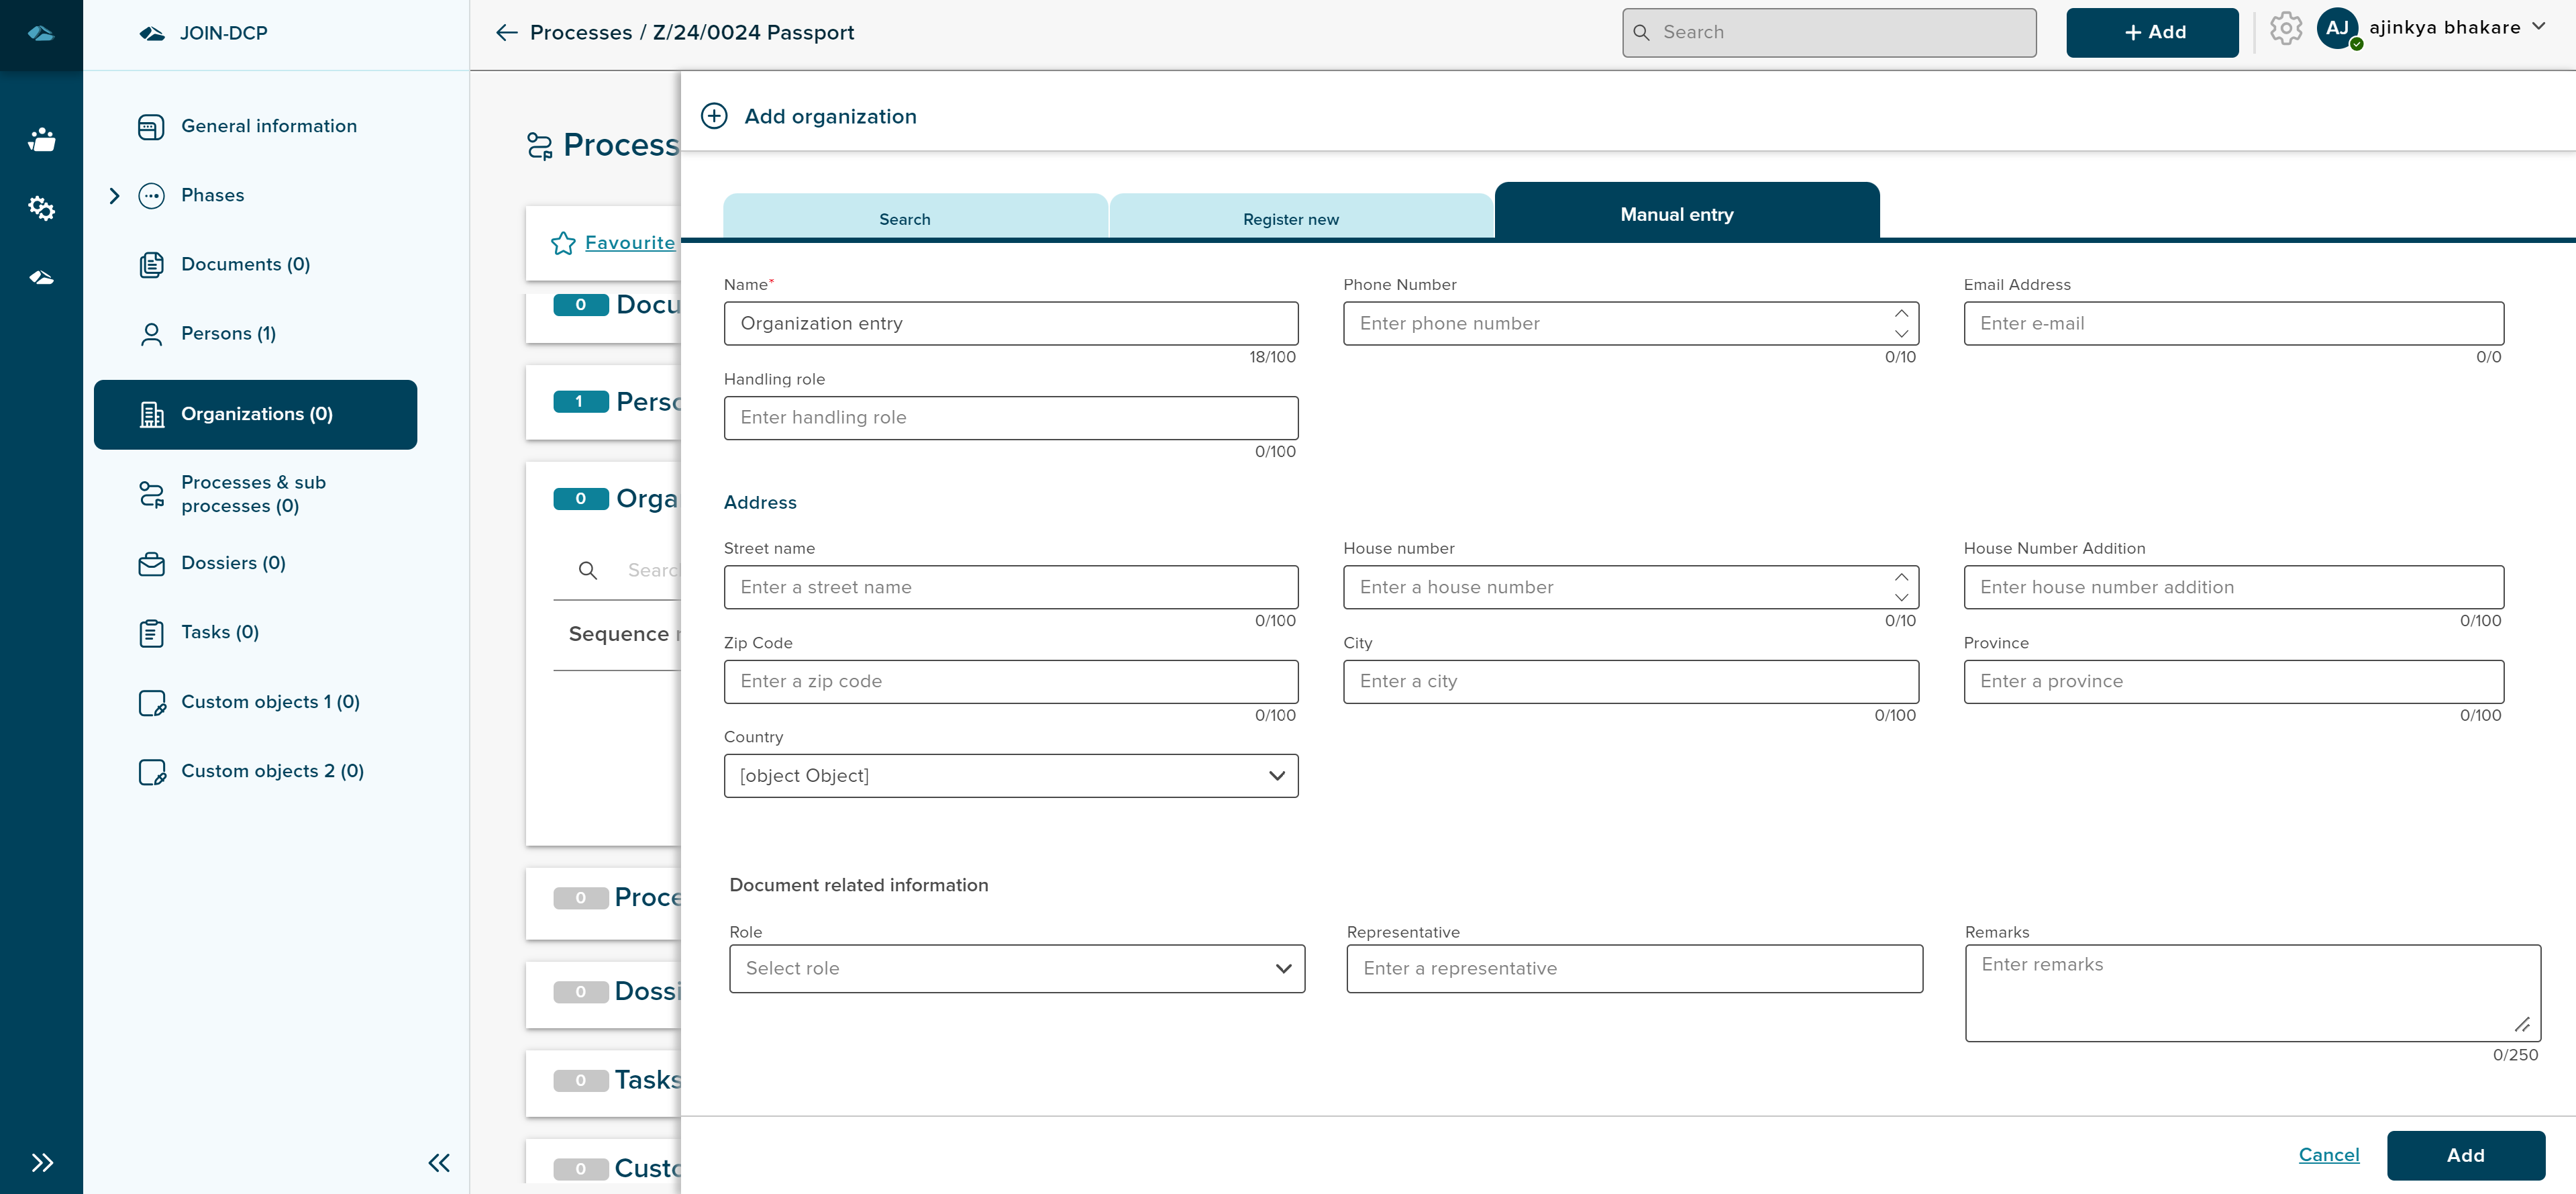
Task: Increment the Phone Number stepper up arrow
Action: 1901,314
